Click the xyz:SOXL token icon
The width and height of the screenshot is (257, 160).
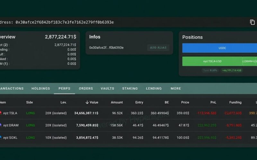click(x=1, y=138)
